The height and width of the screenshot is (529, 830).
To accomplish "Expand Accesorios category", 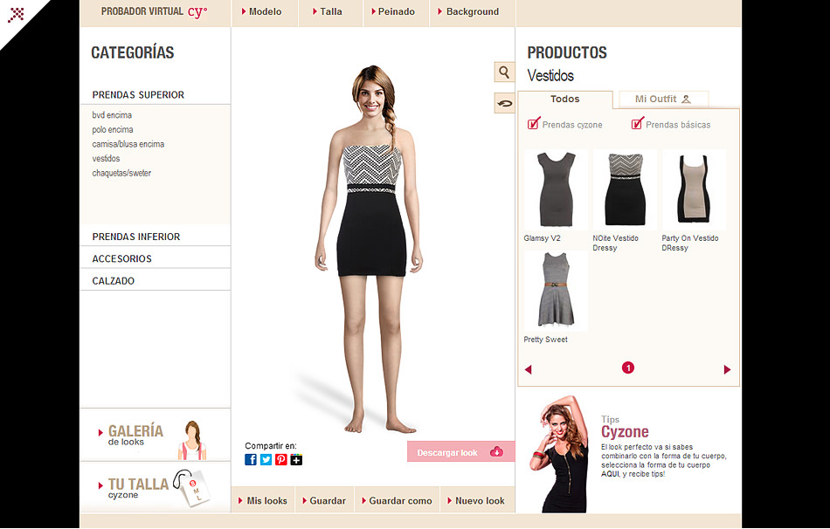I will pyautogui.click(x=122, y=259).
